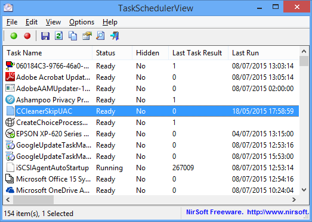Click the Adobe Acrobat Update task icon
Screen dimensions: 312x222
10,77
